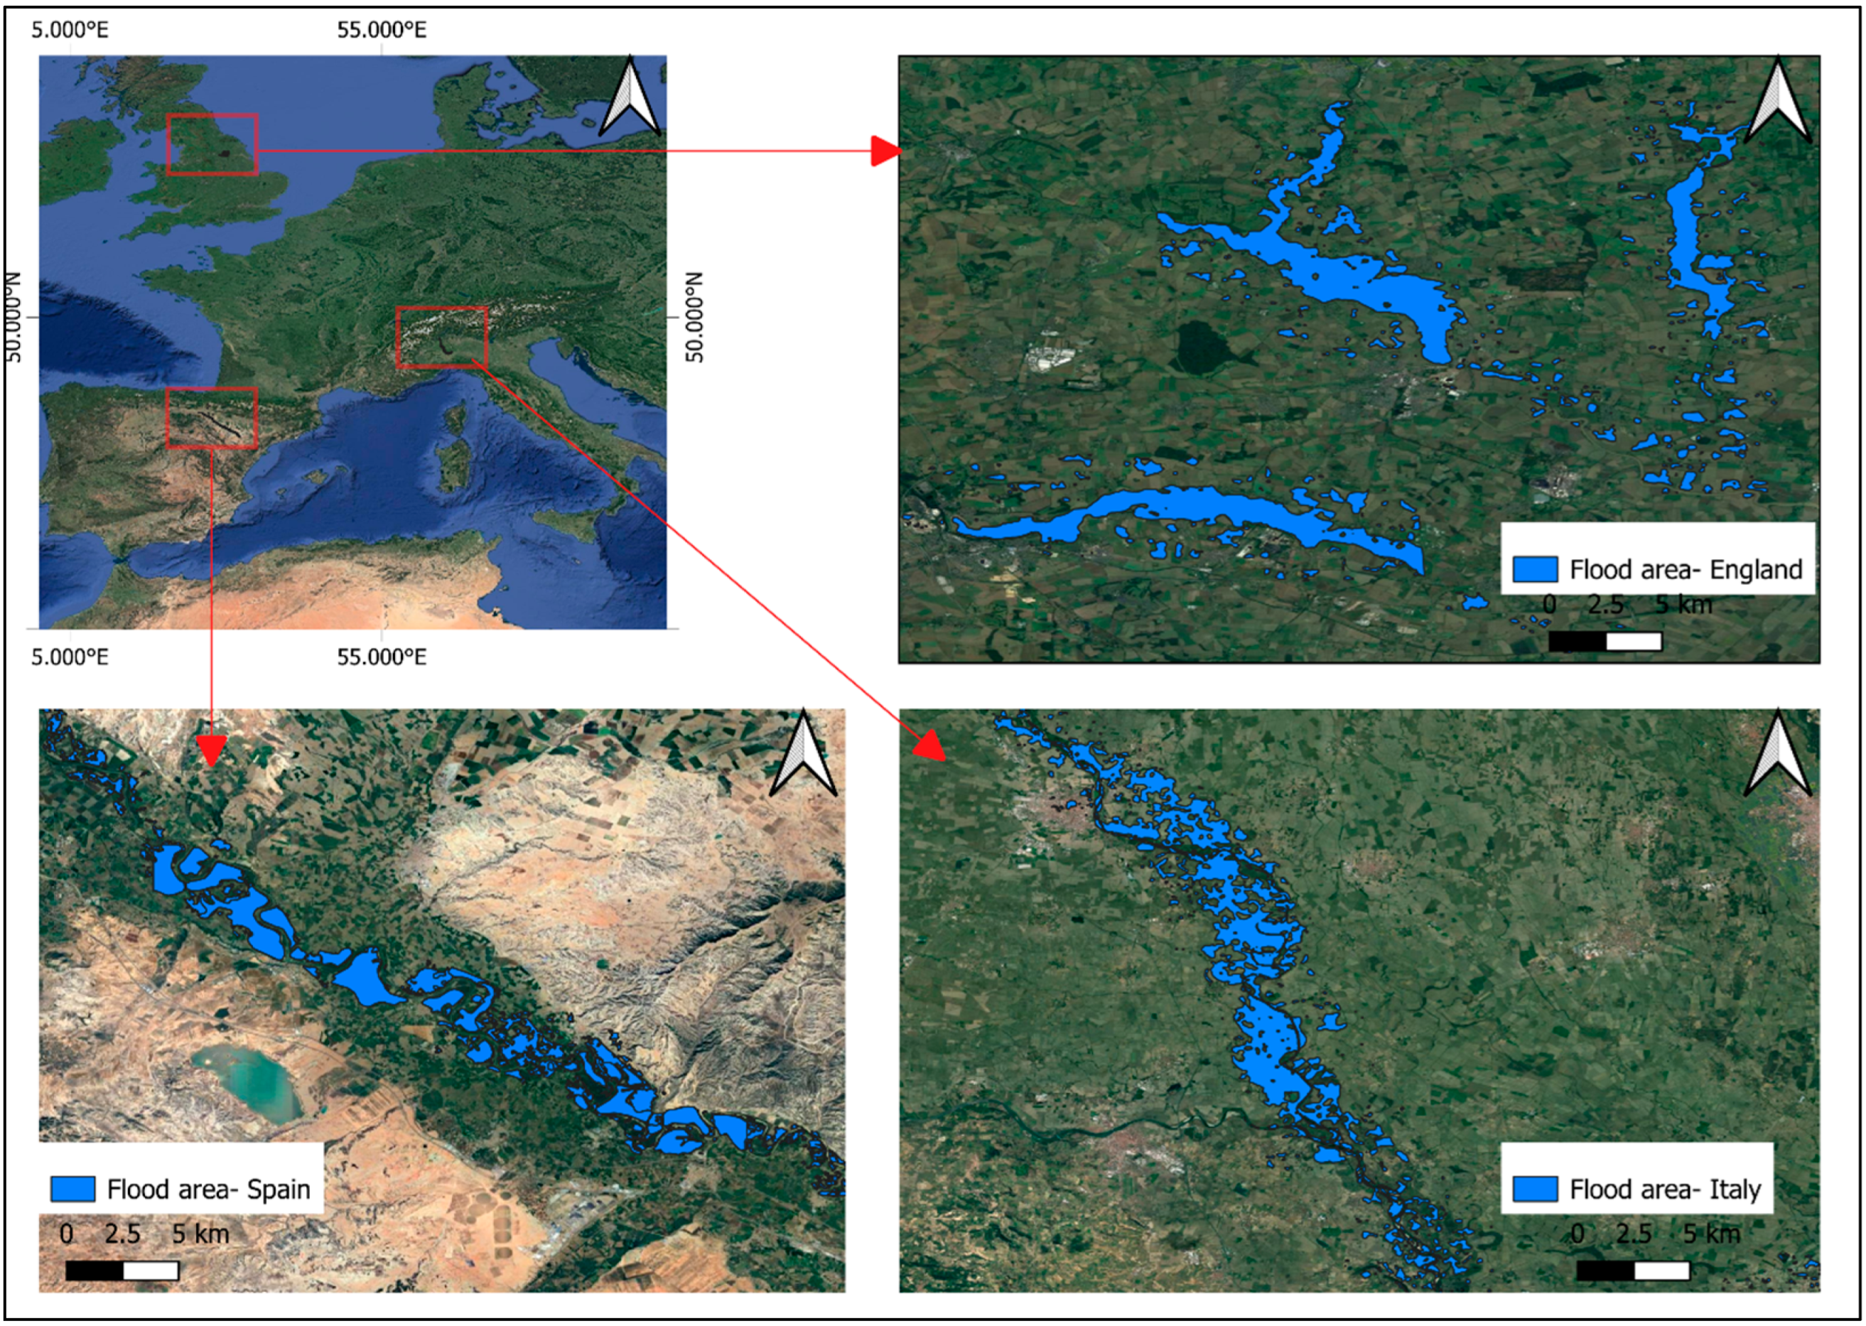Click the '2.5' label on Italy scale

(1634, 1233)
